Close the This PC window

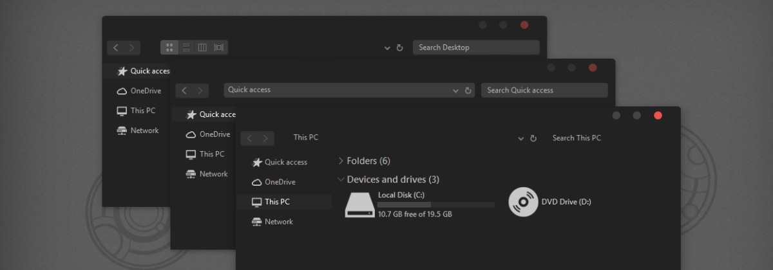pyautogui.click(x=658, y=115)
